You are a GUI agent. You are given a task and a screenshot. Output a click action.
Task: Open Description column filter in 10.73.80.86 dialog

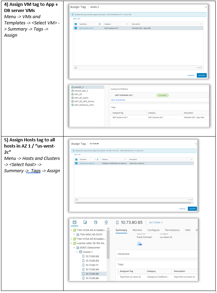191,160
